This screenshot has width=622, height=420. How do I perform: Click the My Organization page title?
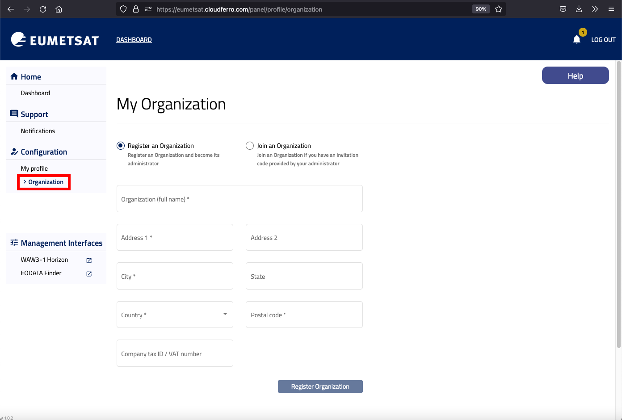coord(171,104)
